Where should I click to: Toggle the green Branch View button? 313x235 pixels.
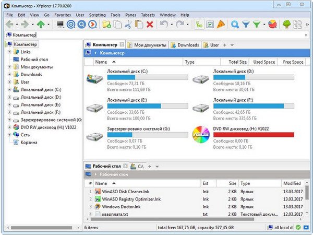[199, 25]
